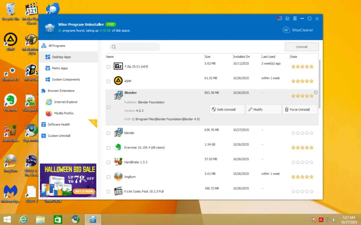Click the icon of the 893.38 MB Blender entry
361x225 pixels.
[118, 95]
